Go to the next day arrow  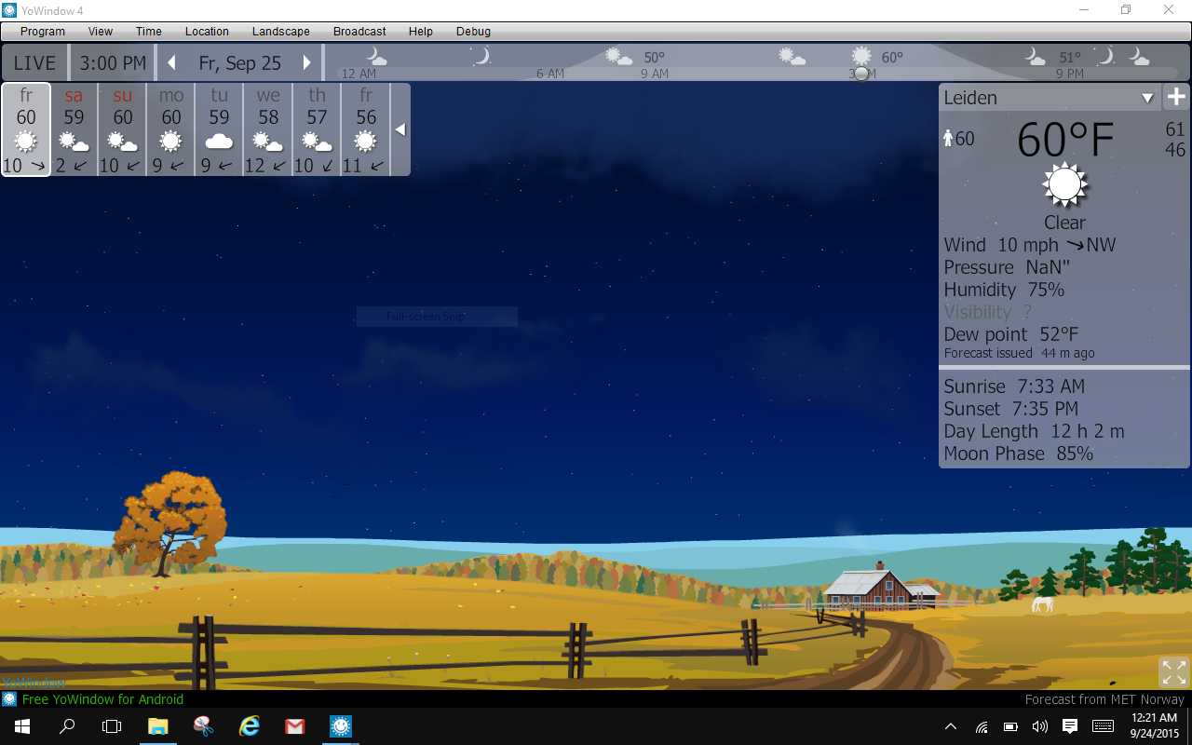coord(306,63)
